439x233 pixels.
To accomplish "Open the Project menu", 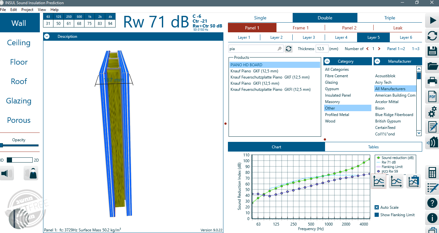I will tap(28, 10).
